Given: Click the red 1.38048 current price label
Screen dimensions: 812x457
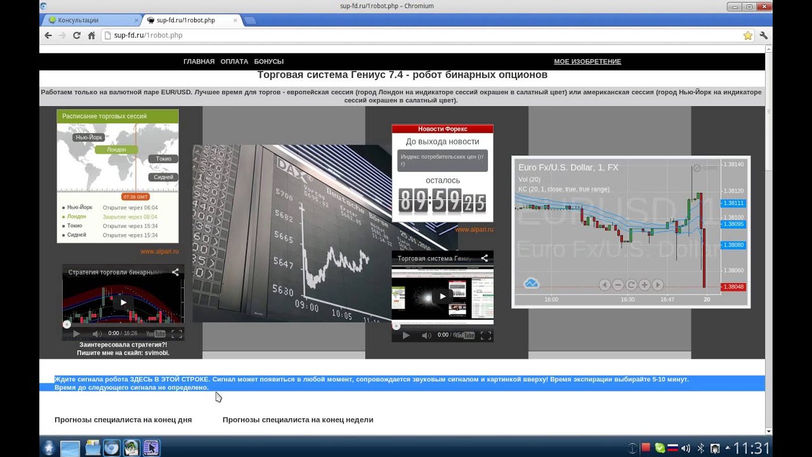Looking at the screenshot, I should click(733, 287).
